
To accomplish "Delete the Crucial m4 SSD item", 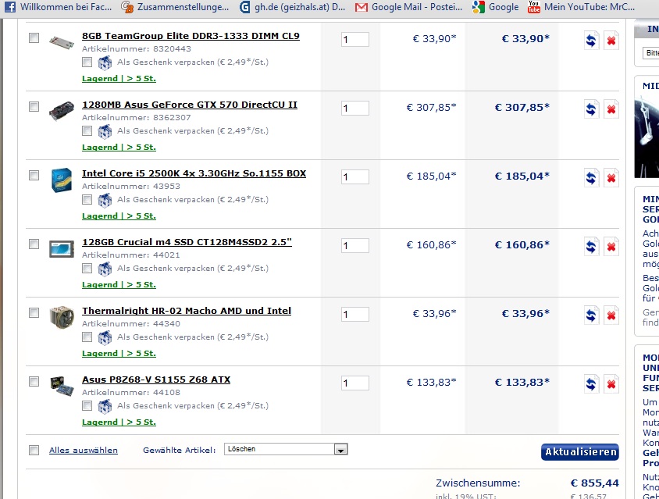I will 611,247.
